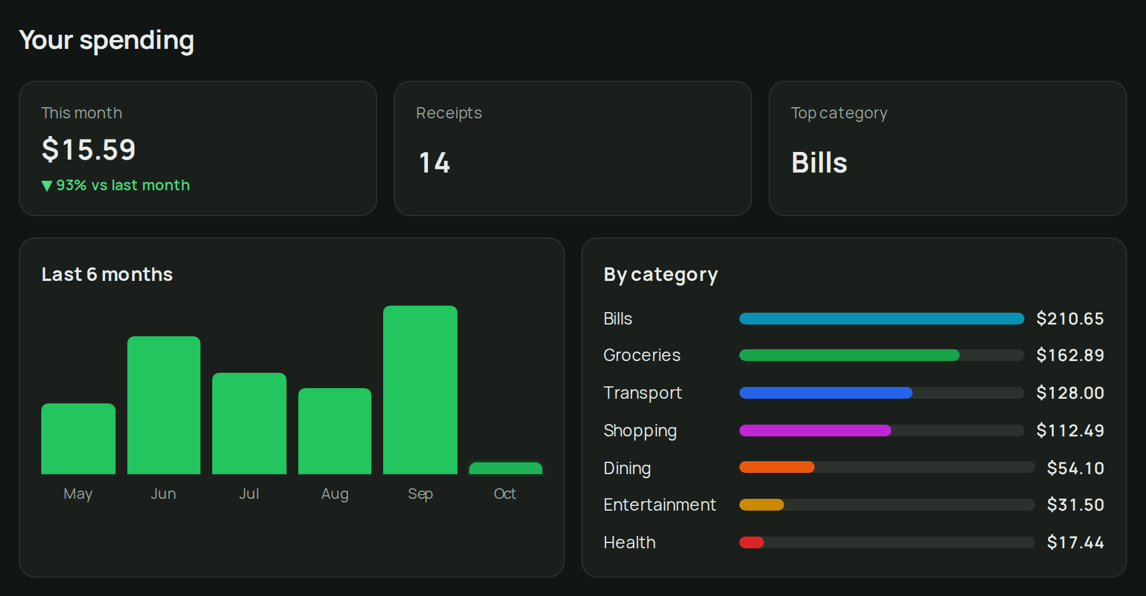Click the Aug spending bar

click(335, 431)
